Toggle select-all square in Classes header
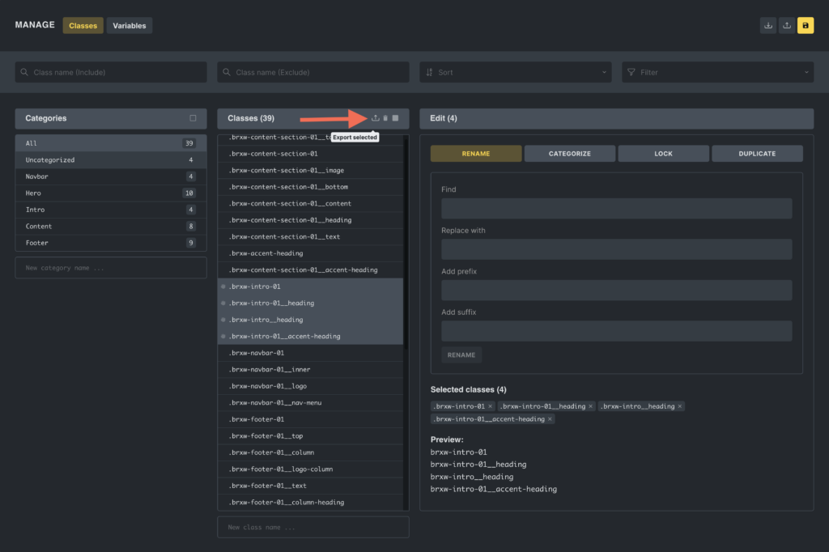829x552 pixels. [x=396, y=118]
